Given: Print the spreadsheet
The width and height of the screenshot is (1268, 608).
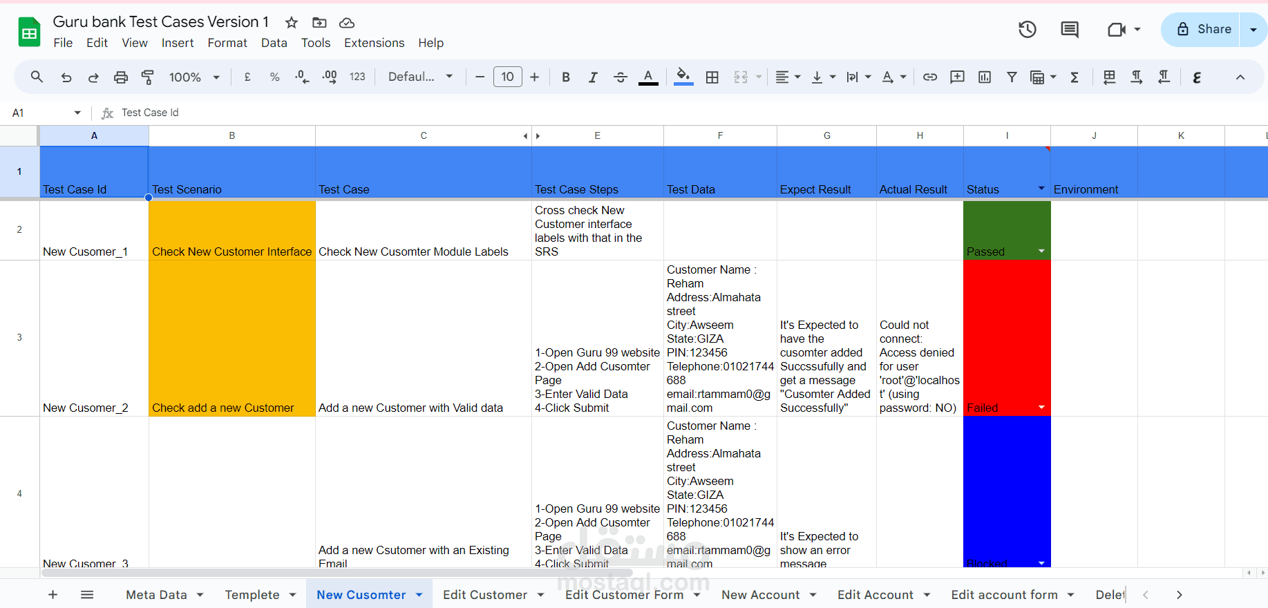Looking at the screenshot, I should point(121,77).
